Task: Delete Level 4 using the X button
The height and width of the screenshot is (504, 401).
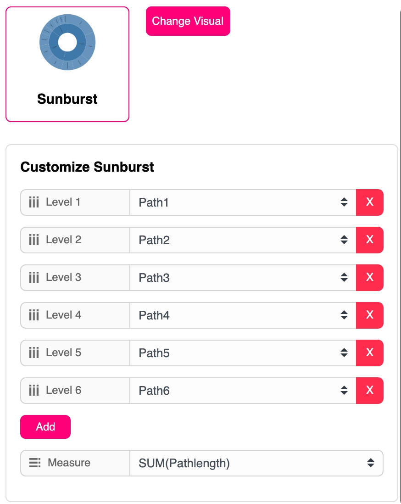Action: (369, 315)
